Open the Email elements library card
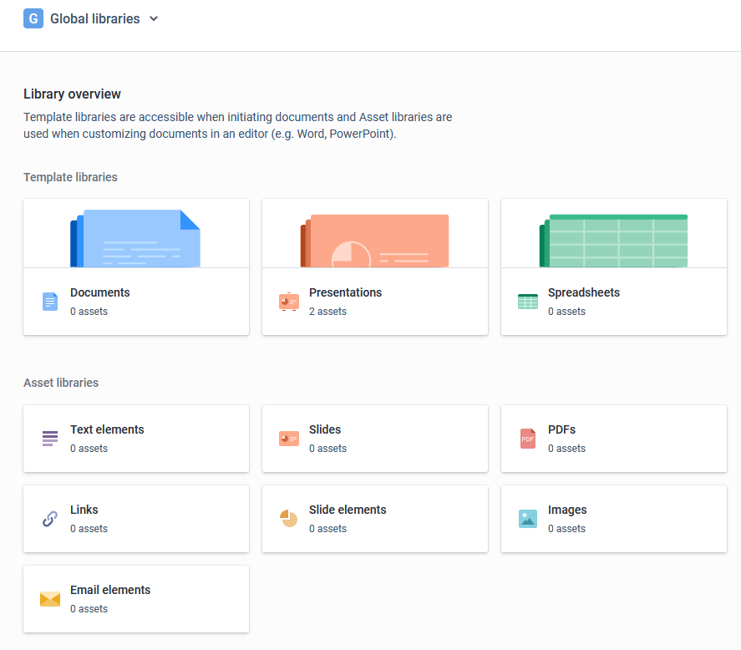741x650 pixels. [x=135, y=598]
